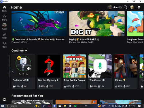Image resolution: width=144 pixels, height=108 pixels.
Task: Click Repair the Water Park! subtitle
Action: coord(81,42)
